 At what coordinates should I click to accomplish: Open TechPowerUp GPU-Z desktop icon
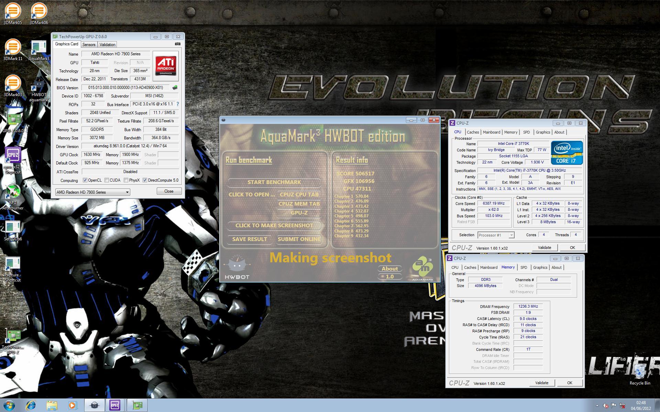13,342
